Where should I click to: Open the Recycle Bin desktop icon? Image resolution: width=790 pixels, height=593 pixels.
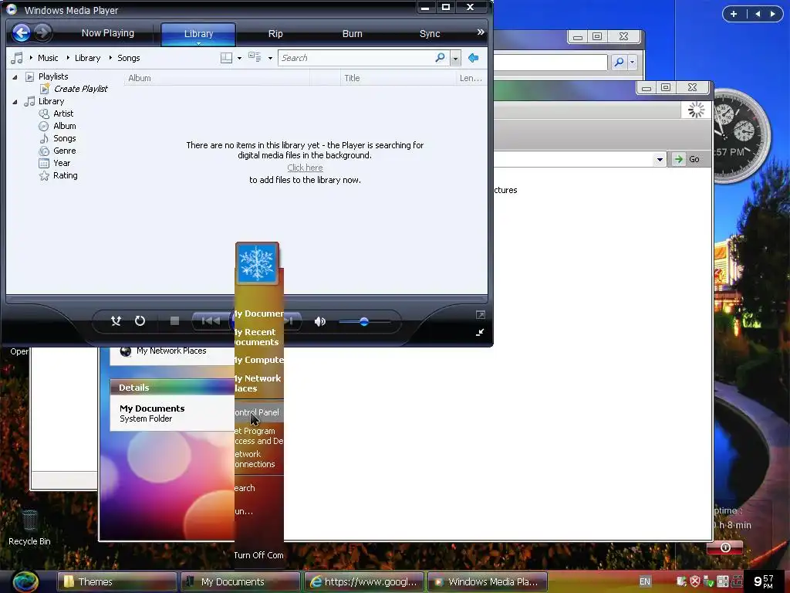(x=30, y=527)
